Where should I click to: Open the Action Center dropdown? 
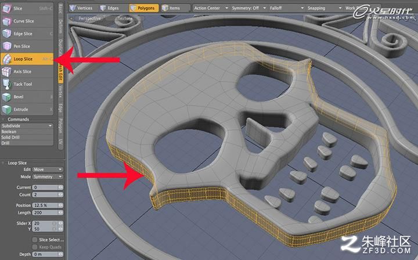coord(211,8)
